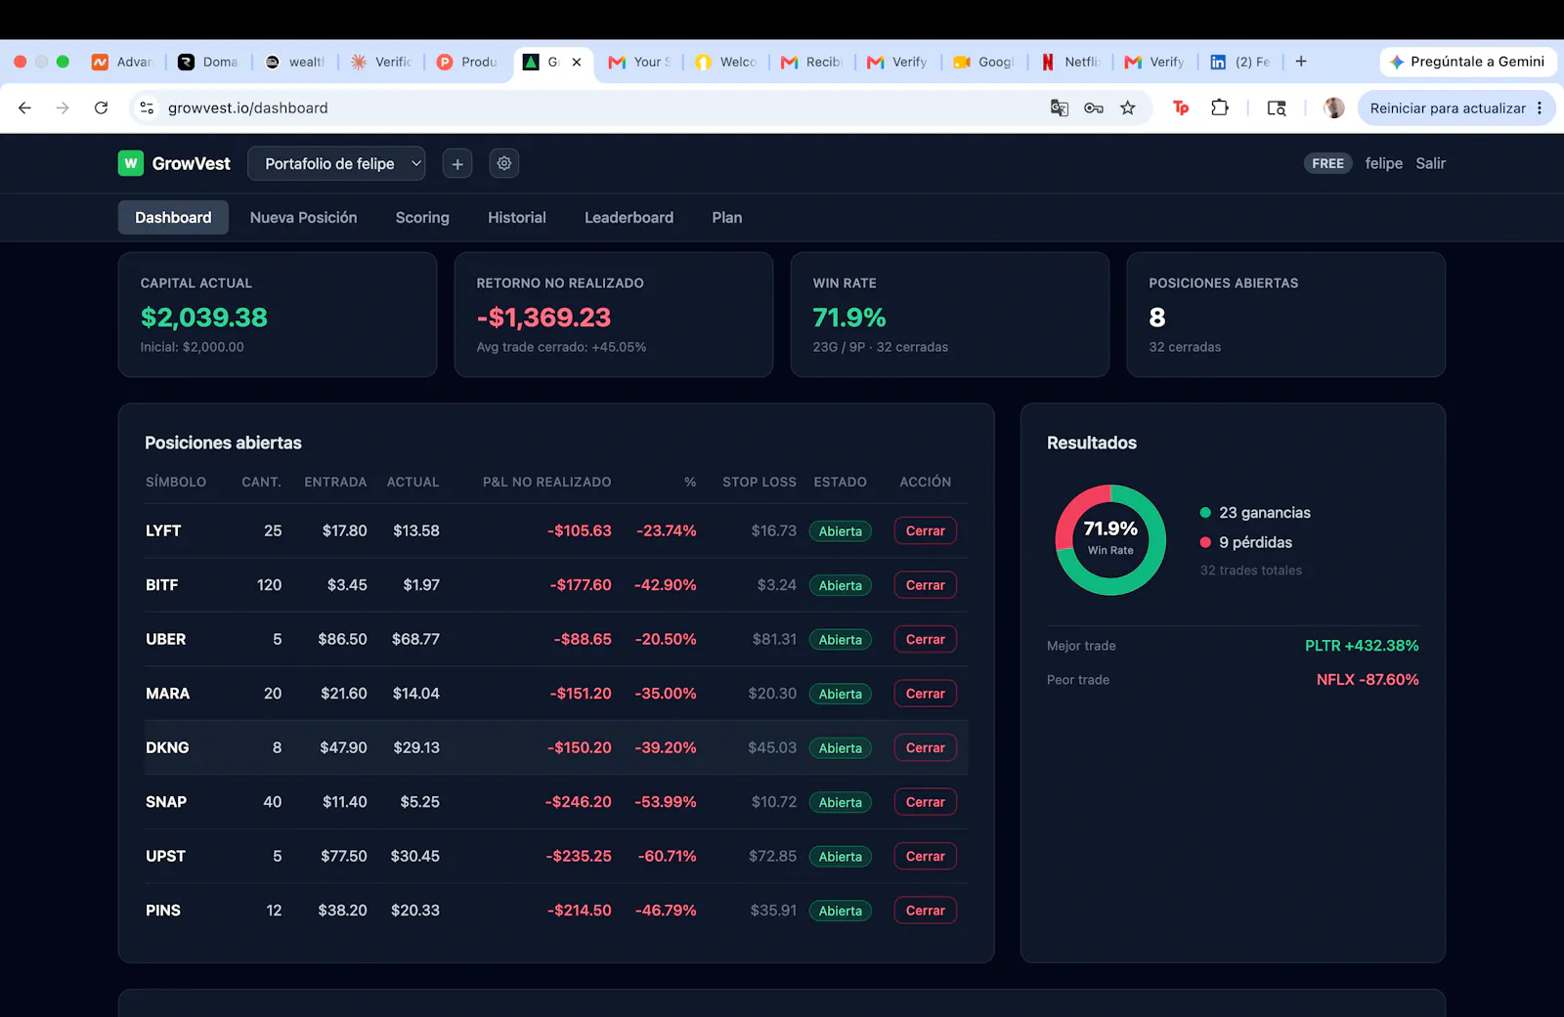Screen dimensions: 1564x1017
Task: Click the FREE plan badge
Action: [x=1327, y=163]
